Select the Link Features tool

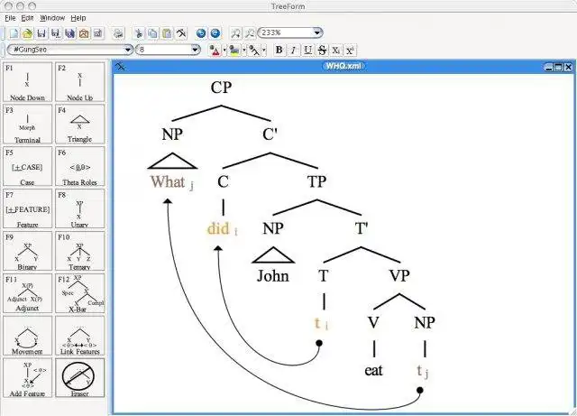coord(80,336)
